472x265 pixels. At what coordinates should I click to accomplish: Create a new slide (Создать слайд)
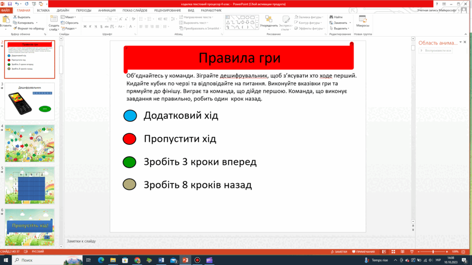click(54, 23)
